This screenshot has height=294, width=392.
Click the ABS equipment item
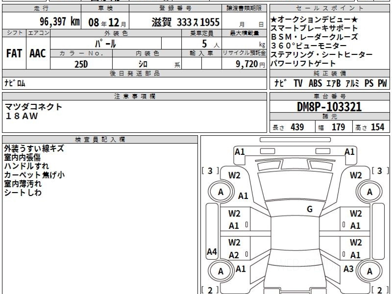(315, 83)
